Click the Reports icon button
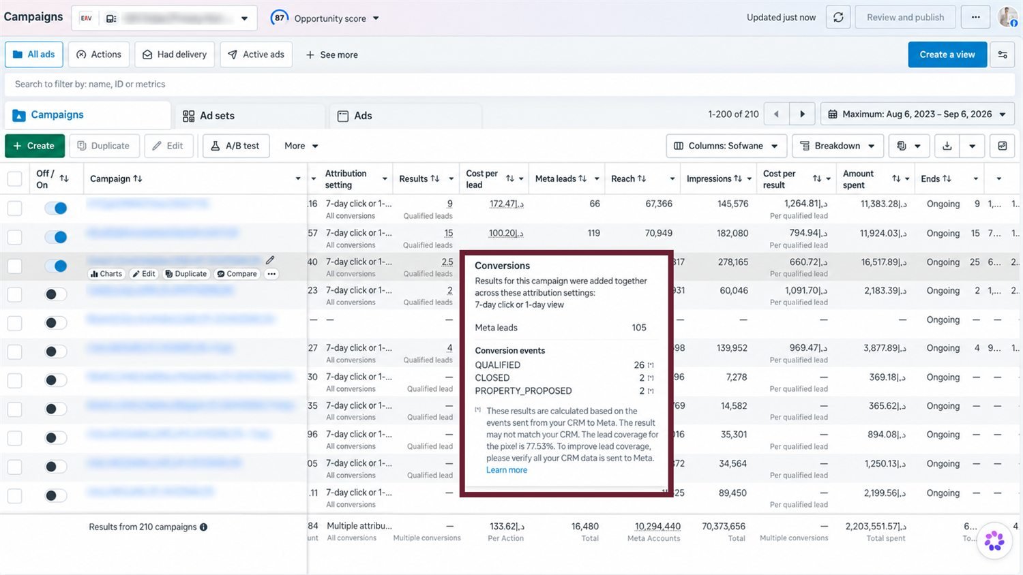The height and width of the screenshot is (575, 1023). point(909,146)
